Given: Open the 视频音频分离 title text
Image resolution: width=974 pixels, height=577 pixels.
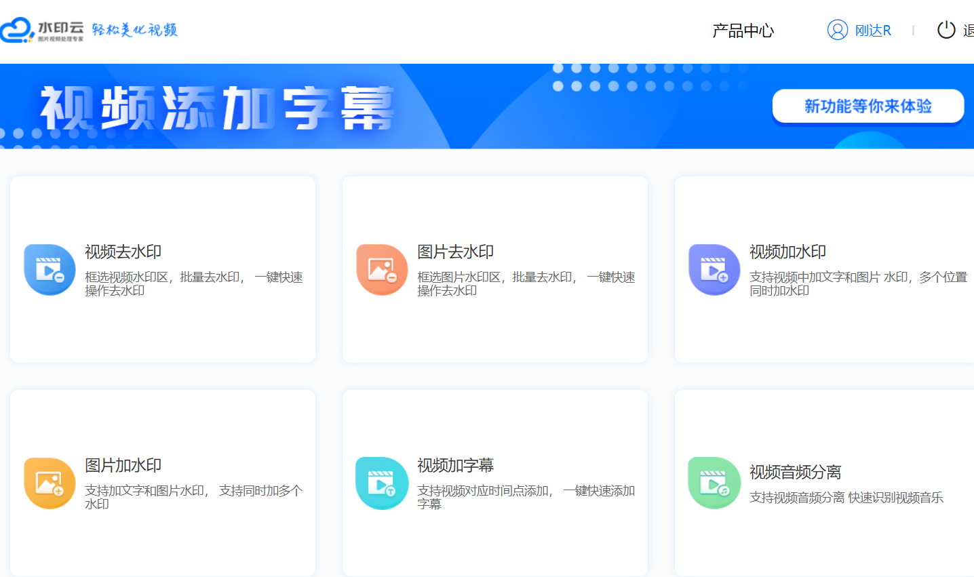Looking at the screenshot, I should coord(795,472).
